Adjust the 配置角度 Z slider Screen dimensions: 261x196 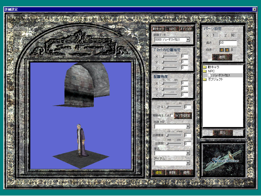click(169, 95)
